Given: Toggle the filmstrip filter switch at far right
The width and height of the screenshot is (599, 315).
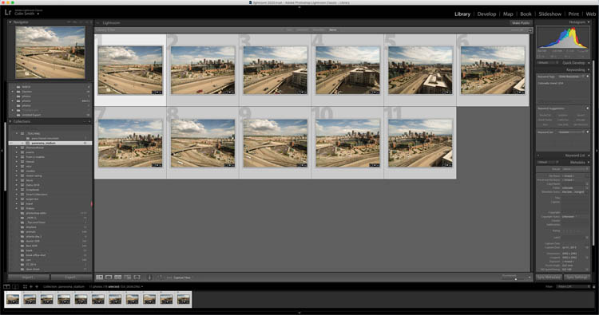Looking at the screenshot, I should pyautogui.click(x=593, y=286).
